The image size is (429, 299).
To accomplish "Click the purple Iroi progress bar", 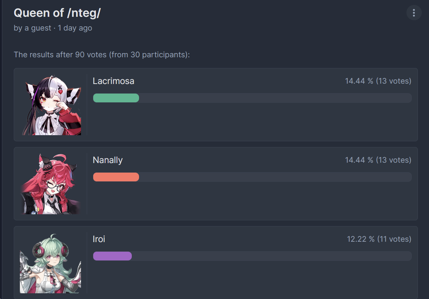I will (x=112, y=256).
